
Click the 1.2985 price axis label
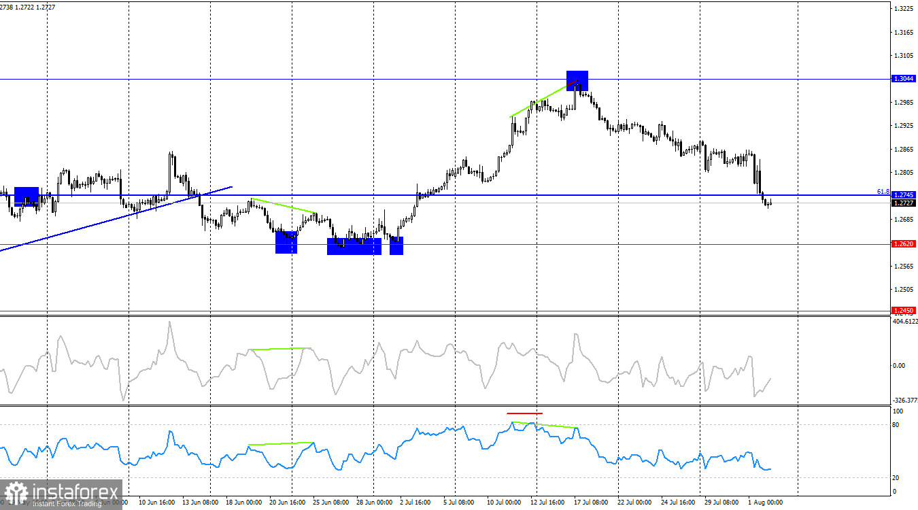[x=904, y=103]
